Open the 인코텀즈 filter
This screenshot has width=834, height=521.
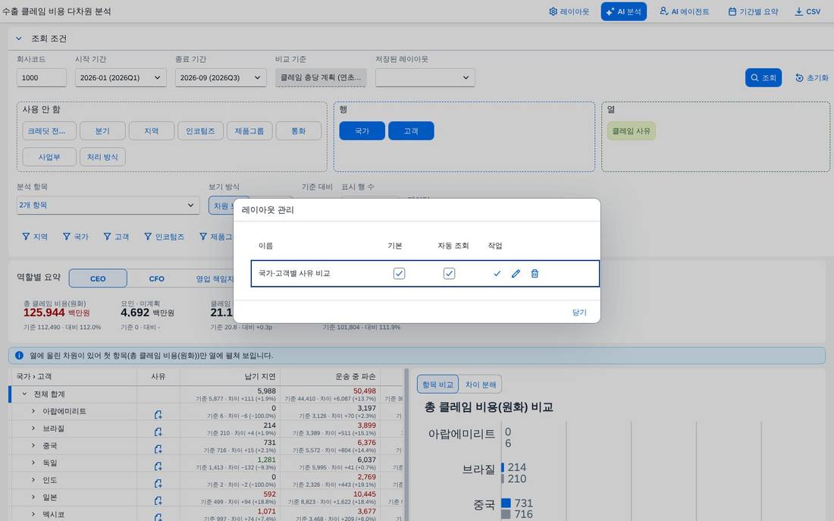point(165,237)
